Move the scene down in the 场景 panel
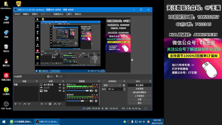 click(x=29, y=104)
